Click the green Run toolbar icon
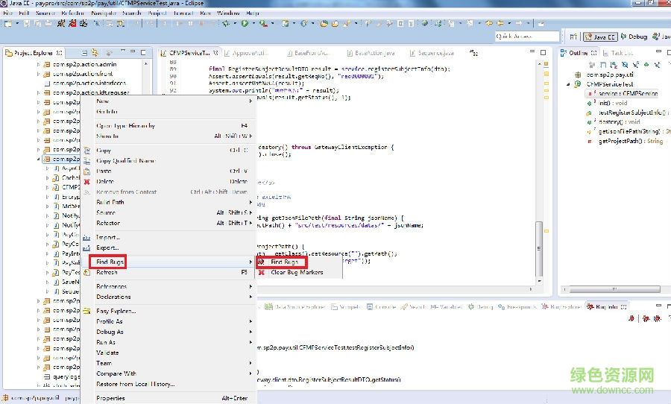Image resolution: width=671 pixels, height=404 pixels. [x=244, y=24]
